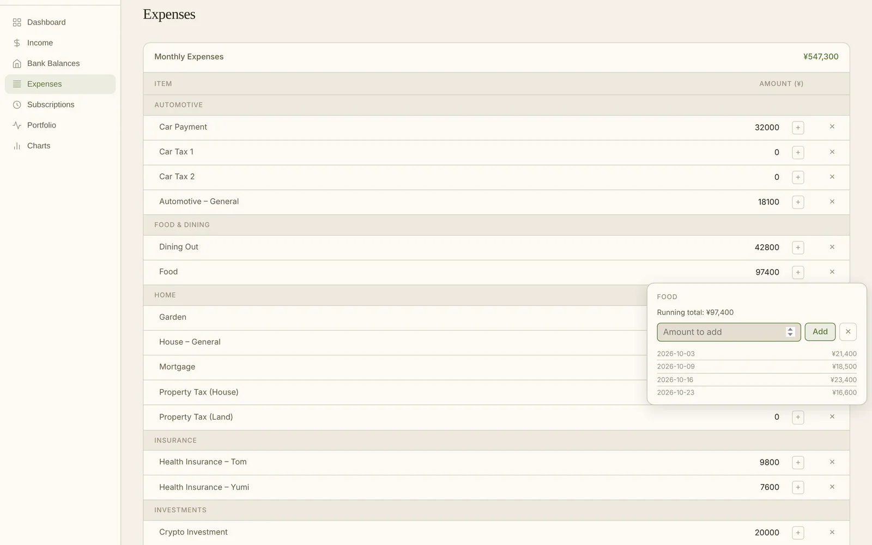The height and width of the screenshot is (545, 872).
Task: Close the Food running total popup
Action: tap(848, 332)
